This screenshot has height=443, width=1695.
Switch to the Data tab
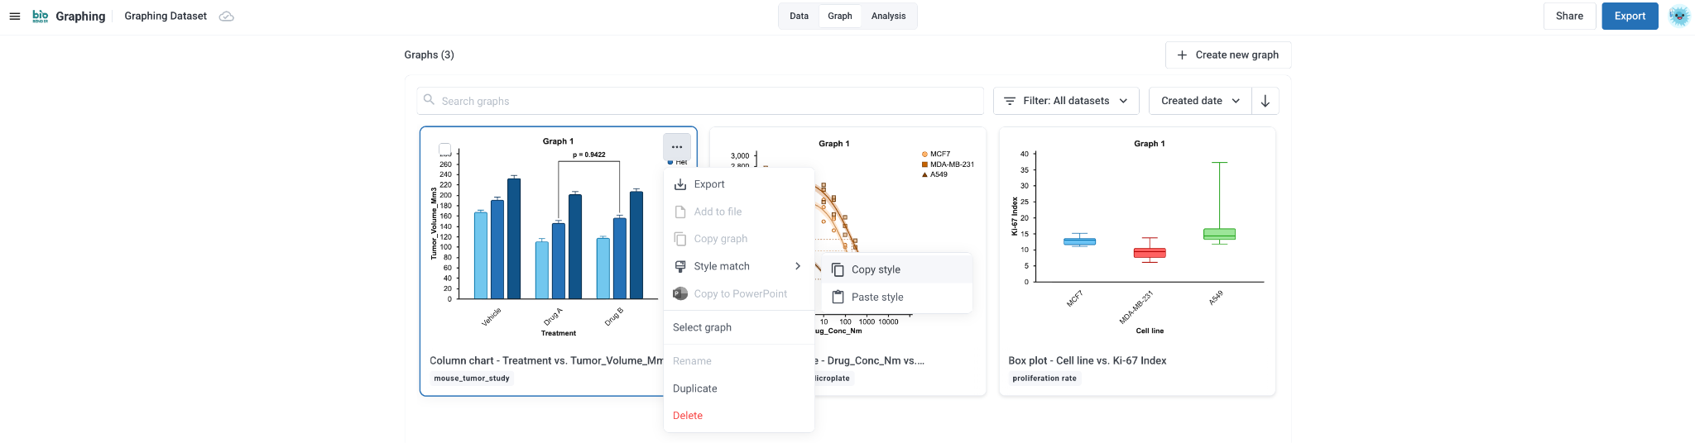[x=799, y=16]
